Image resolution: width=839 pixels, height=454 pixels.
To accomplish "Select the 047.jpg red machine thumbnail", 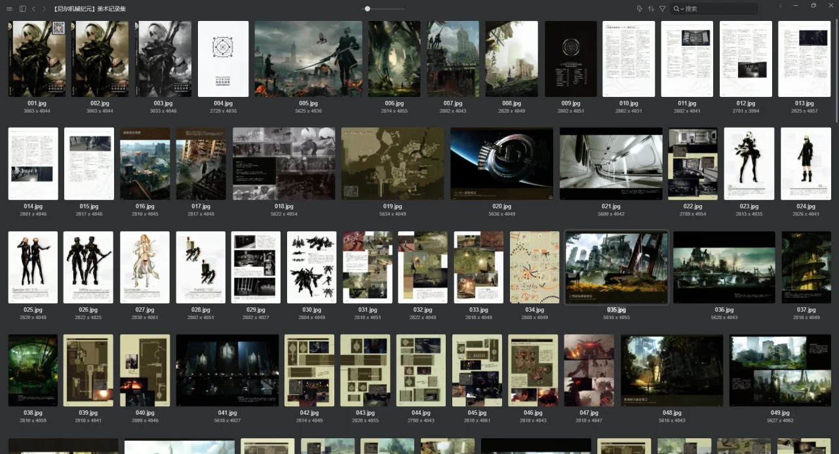I will [x=589, y=371].
